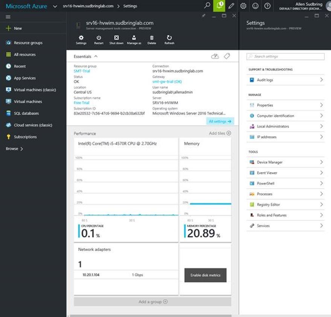This screenshot has width=331, height=317.
Task: Click the horizontal scrollbar at the bottom
Action: 151,316
